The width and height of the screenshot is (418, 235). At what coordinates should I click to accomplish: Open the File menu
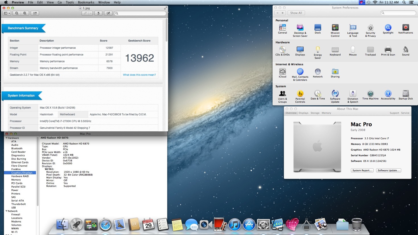[30, 2]
